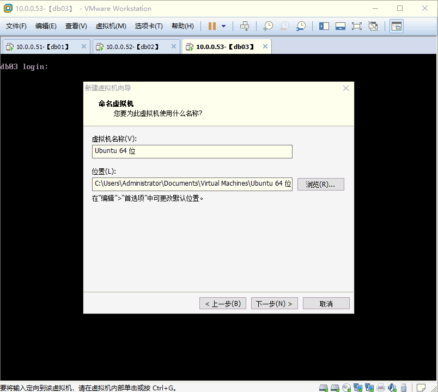Viewport: 438px width, 392px height.
Task: Show the console view thumbnail bar
Action: coord(340,26)
